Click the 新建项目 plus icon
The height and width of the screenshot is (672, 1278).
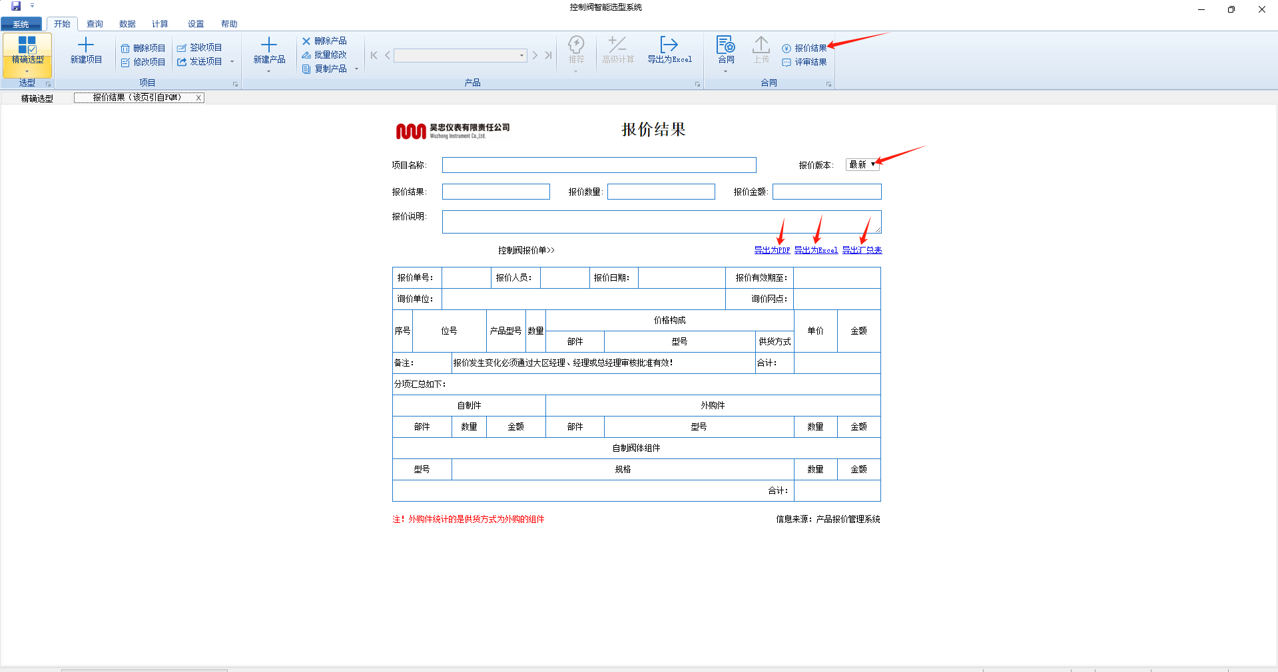coord(86,45)
